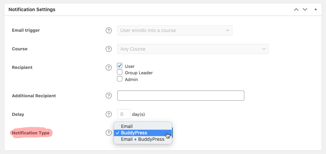Open the Any Course dropdown
Viewport: 326px width, 154px height.
(x=192, y=49)
